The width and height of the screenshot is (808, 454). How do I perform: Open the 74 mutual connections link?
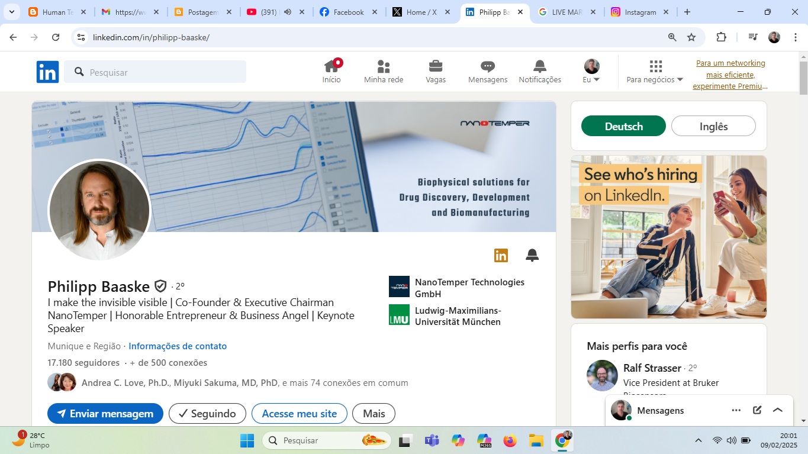point(245,383)
